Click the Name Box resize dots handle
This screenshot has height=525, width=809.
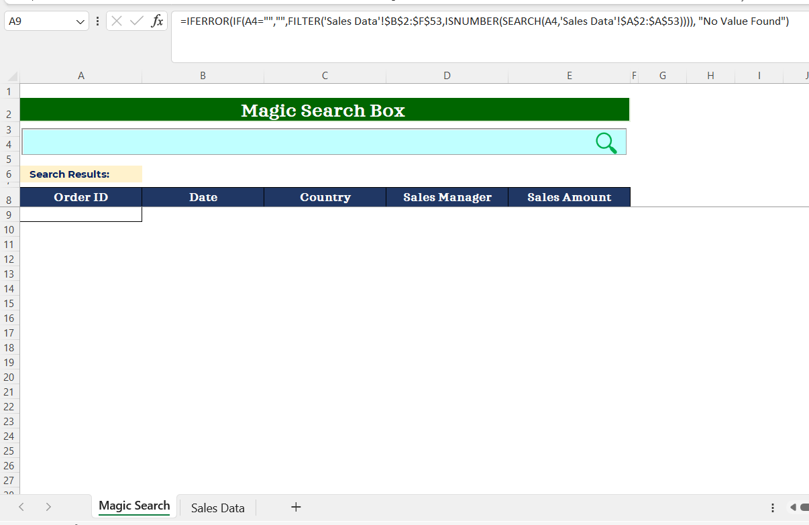(x=98, y=21)
